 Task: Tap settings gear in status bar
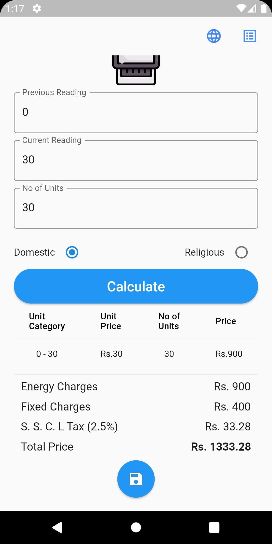click(37, 9)
